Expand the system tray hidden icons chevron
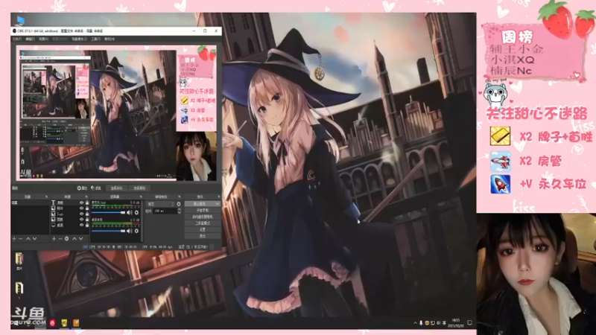Screen dimensions: 596x335 point(415,323)
